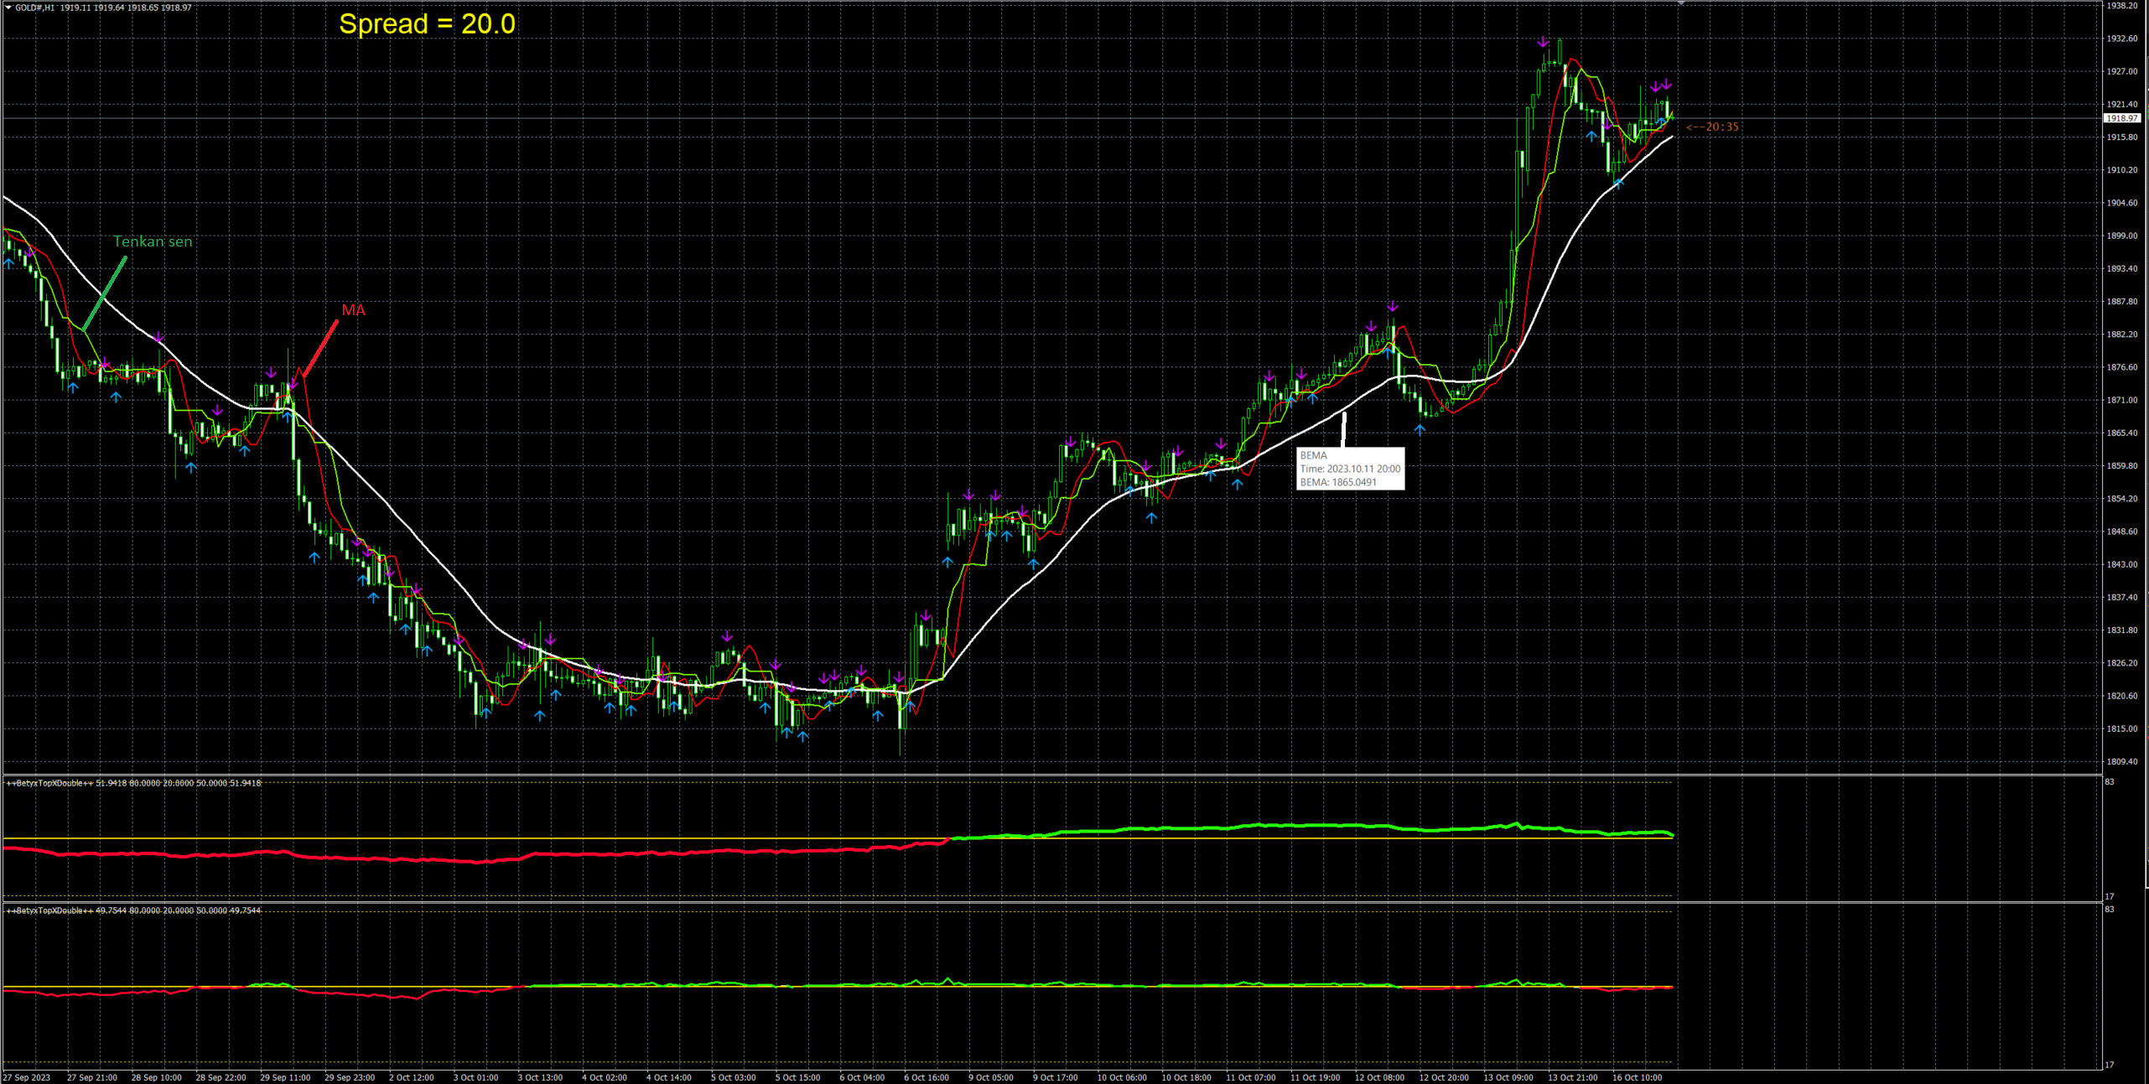The image size is (2149, 1084).
Task: Click the 83 level on the first indicator scale
Action: click(x=2110, y=781)
